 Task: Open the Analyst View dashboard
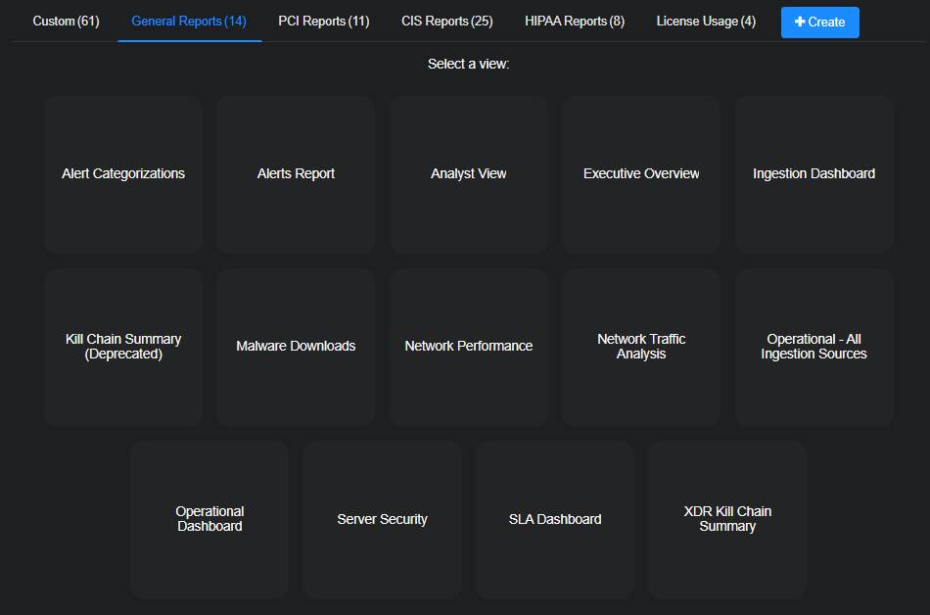pyautogui.click(x=469, y=174)
